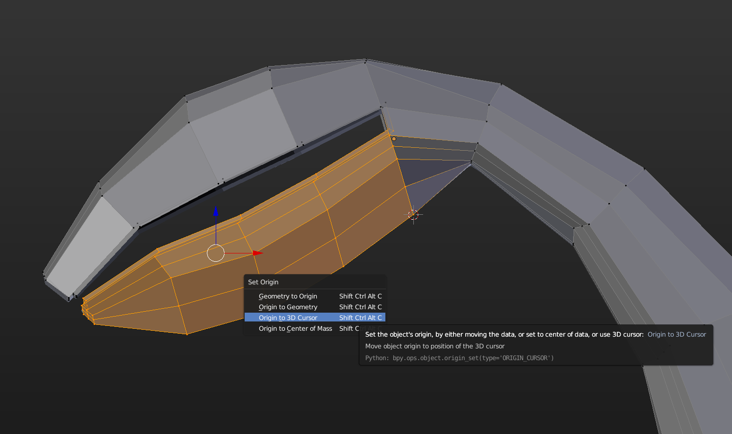
Task: Click Origin to 3D Cursor entry
Action: tap(315, 318)
